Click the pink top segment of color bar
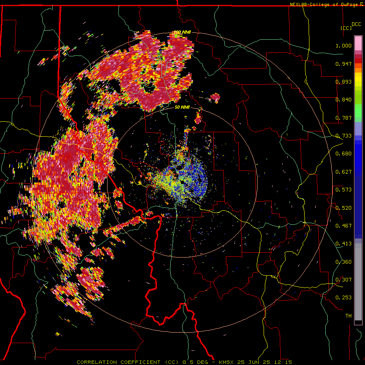This screenshot has height=365, width=365. (358, 43)
